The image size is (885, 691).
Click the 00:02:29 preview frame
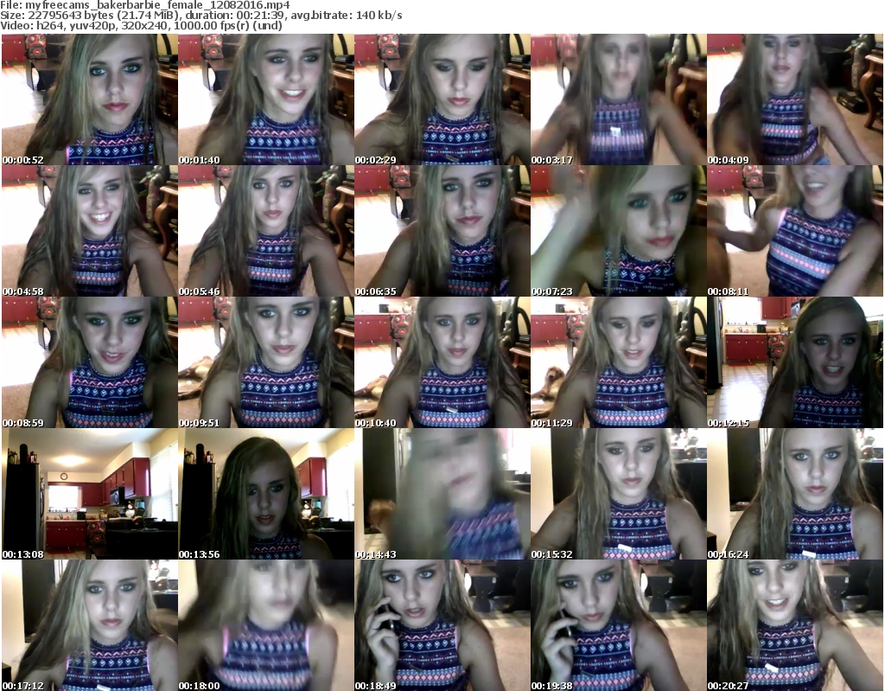click(442, 99)
